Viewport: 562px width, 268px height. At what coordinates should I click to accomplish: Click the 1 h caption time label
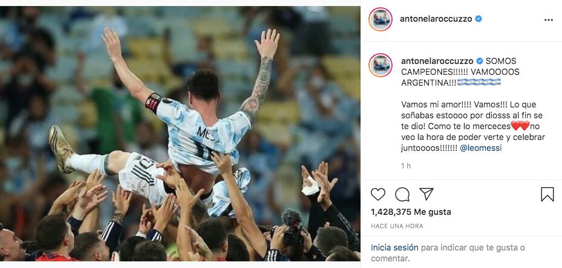point(406,165)
